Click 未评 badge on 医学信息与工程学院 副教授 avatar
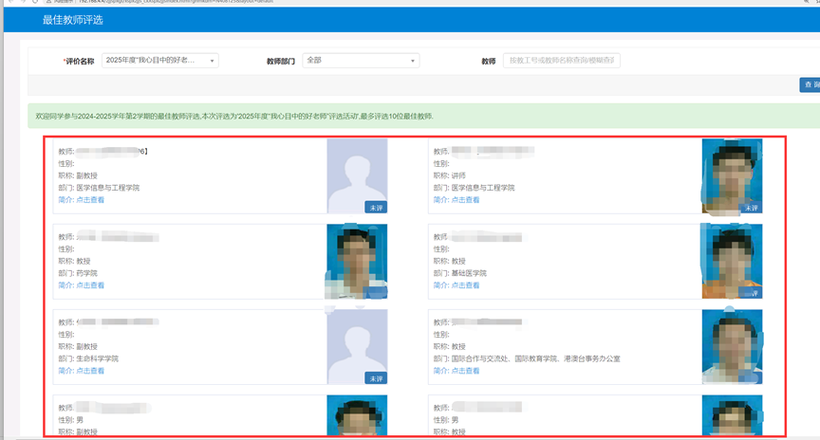Viewport: 820px width, 440px height. click(376, 208)
